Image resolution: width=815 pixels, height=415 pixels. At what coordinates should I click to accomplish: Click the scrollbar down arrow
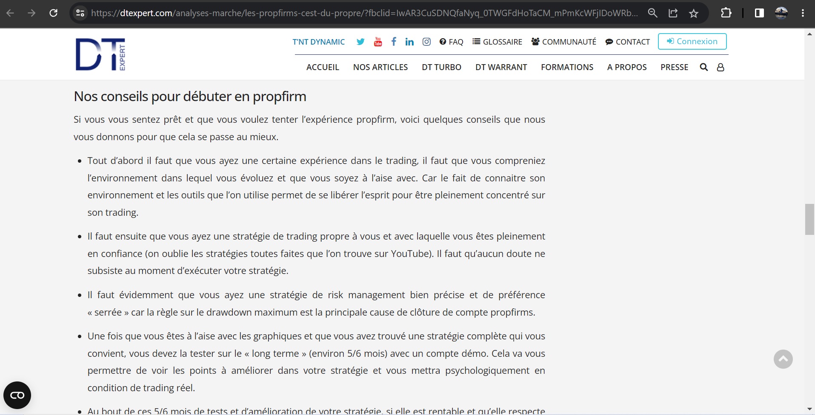(809, 409)
